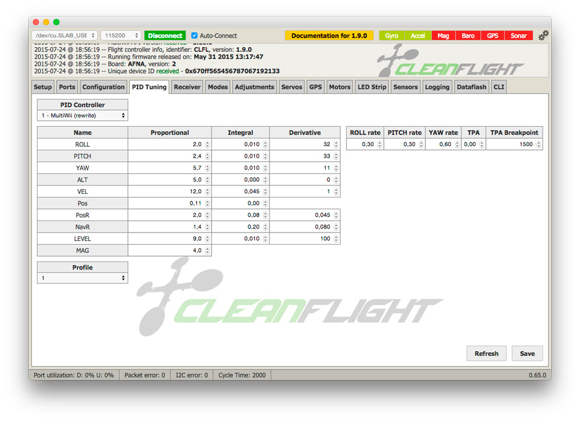
Task: Save the PID settings
Action: click(x=527, y=353)
